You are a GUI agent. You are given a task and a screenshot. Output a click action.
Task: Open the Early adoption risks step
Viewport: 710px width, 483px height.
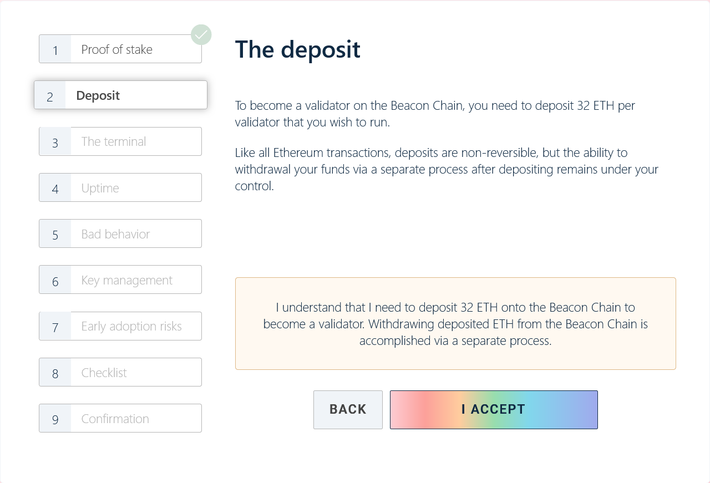pos(120,327)
